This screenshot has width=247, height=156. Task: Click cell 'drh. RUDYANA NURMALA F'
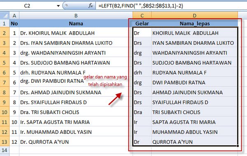[x=76, y=72]
